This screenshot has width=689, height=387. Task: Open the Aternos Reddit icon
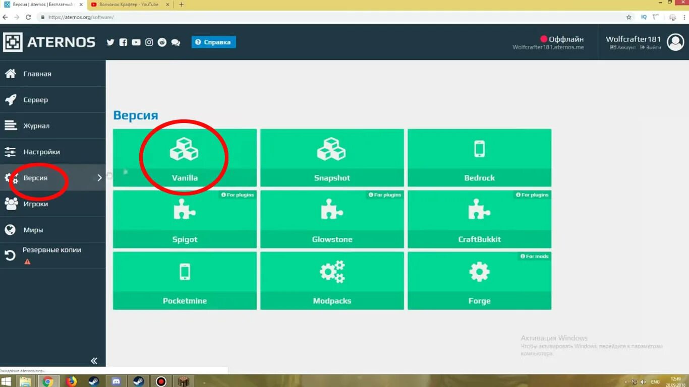pos(162,42)
